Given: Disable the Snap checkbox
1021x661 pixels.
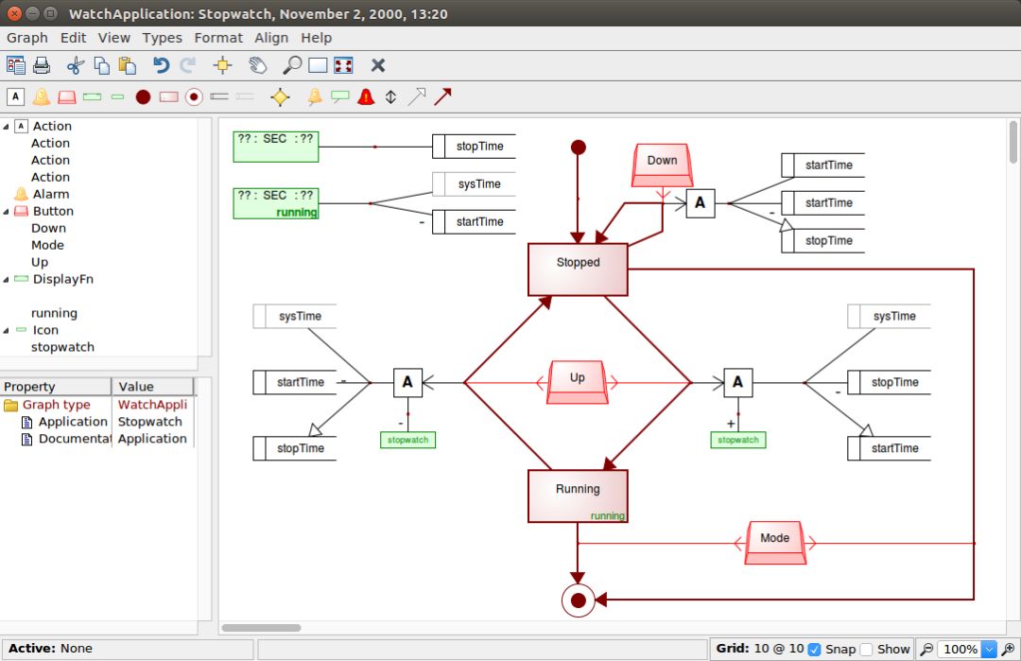Looking at the screenshot, I should click(814, 650).
